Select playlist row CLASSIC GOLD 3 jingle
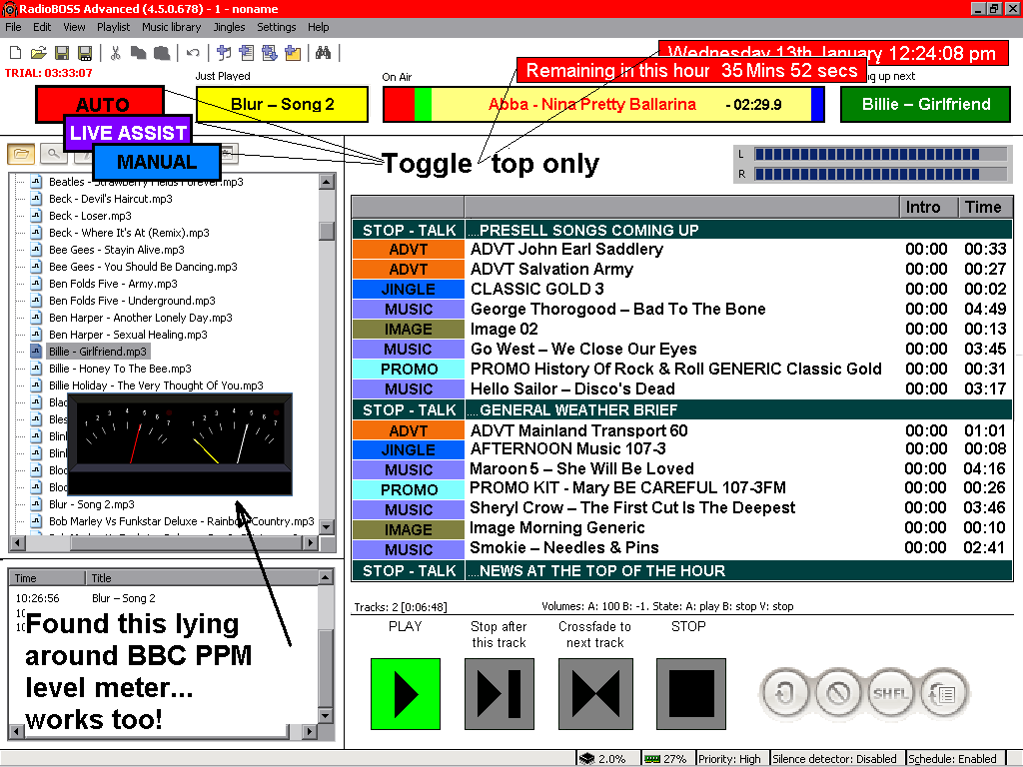Viewport: 1023px width, 767px height. 681,289
